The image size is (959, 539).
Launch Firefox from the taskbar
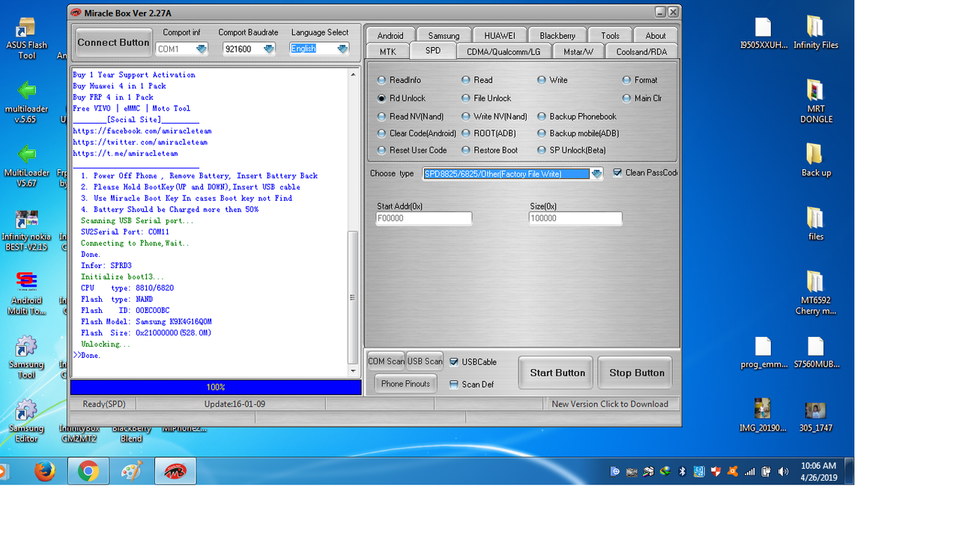point(45,471)
